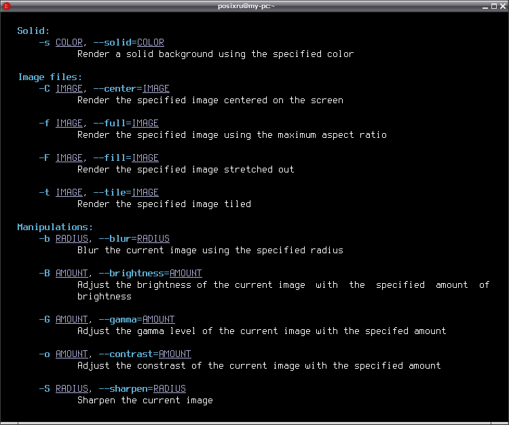The width and height of the screenshot is (509, 425).
Task: Click the '--blur=RADIUS' option text
Action: [134, 238]
